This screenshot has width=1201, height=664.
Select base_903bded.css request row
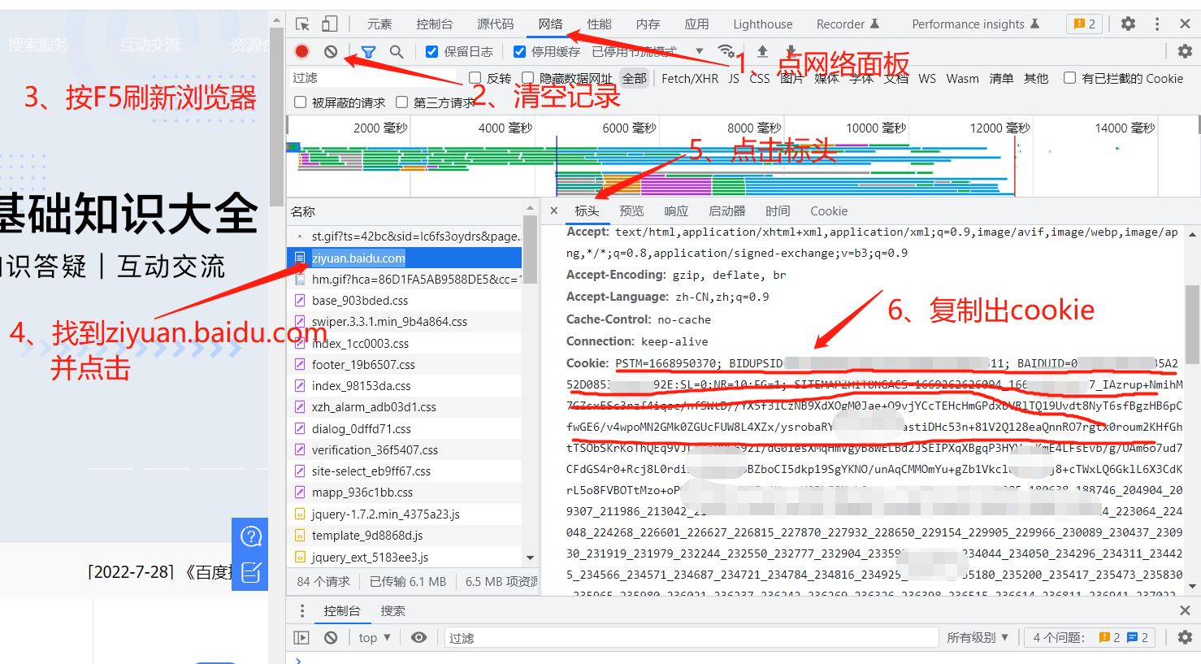click(405, 301)
